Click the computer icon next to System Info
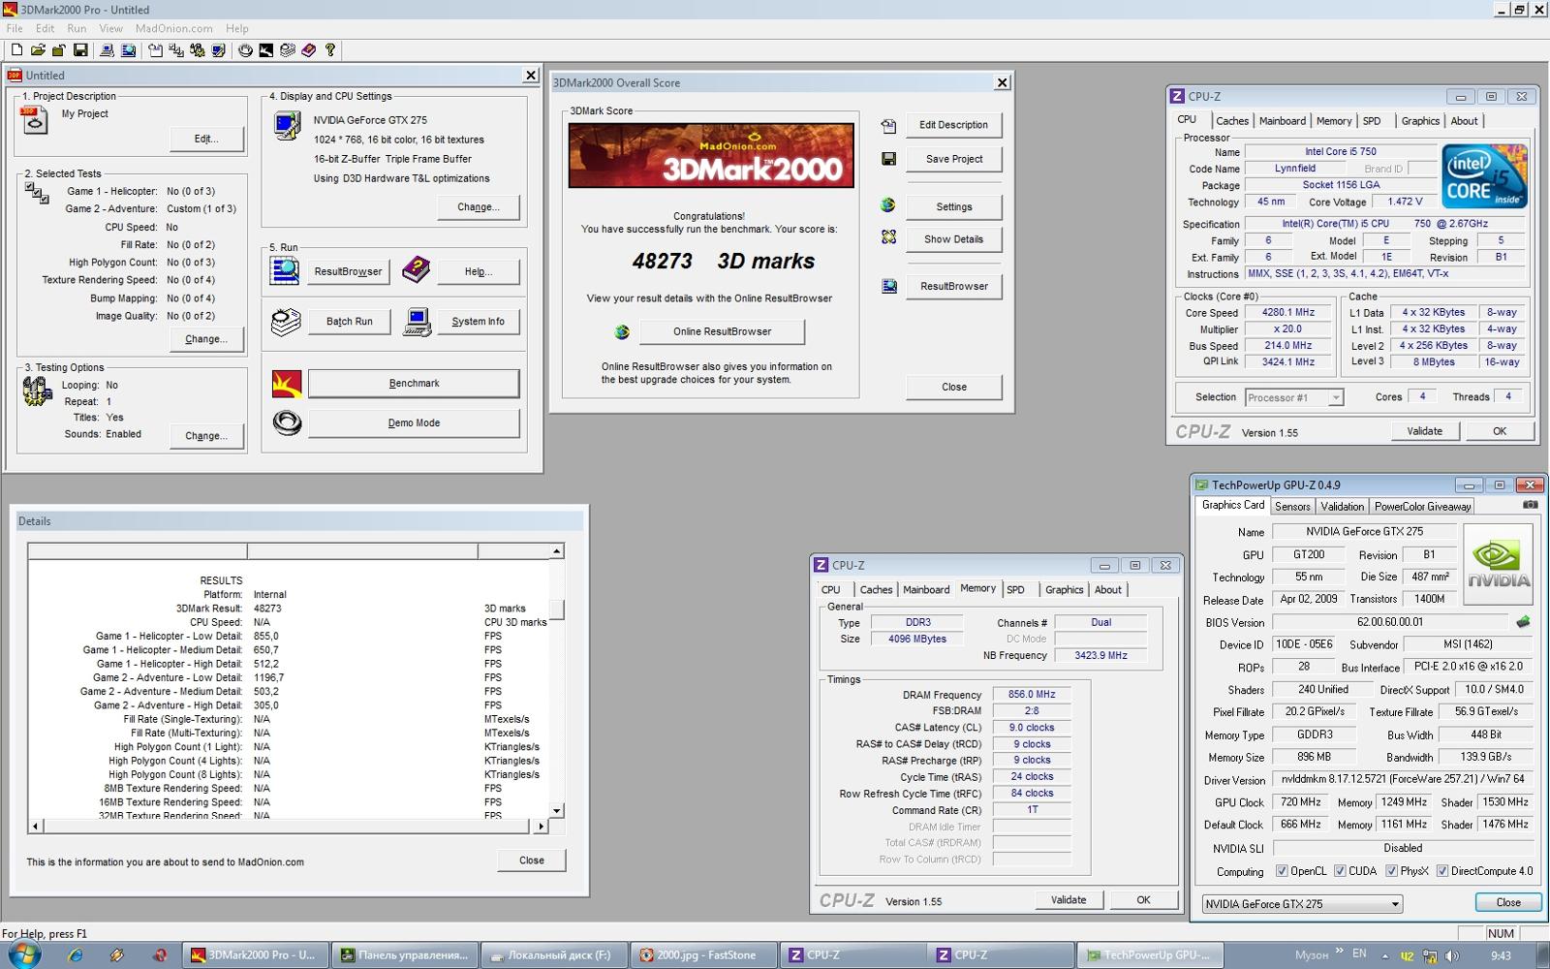This screenshot has width=1550, height=969. point(418,322)
